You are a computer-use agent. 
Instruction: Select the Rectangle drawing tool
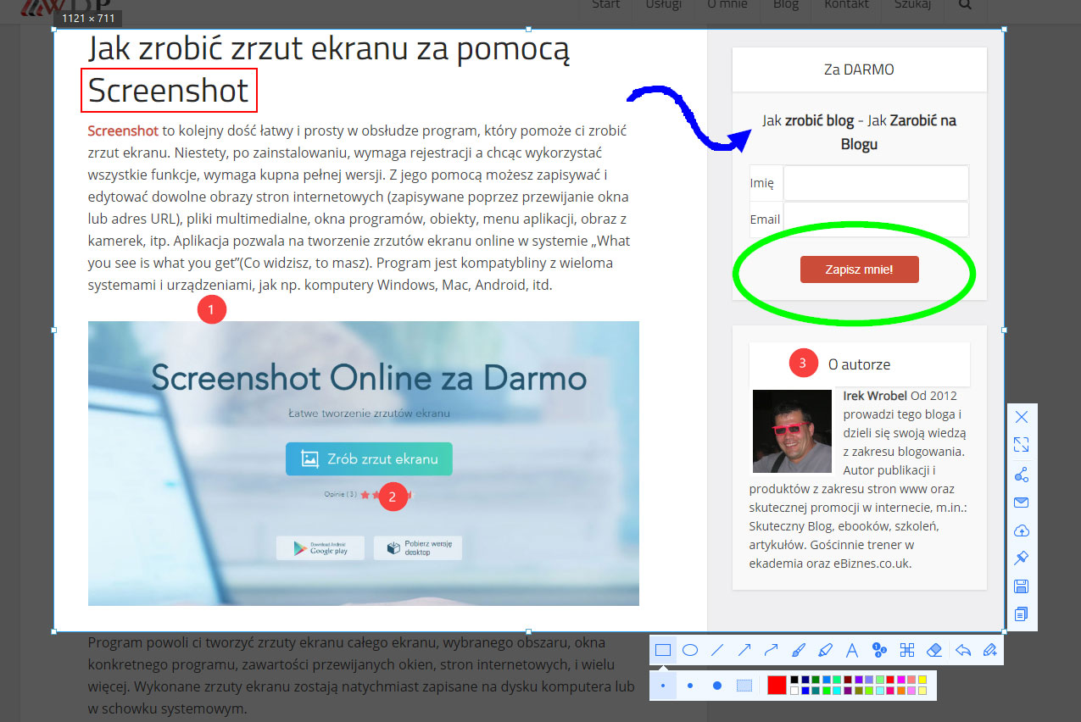coord(663,650)
